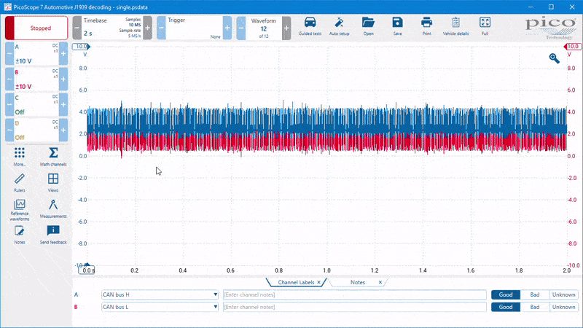Click the Stopped run button
583x328 pixels.
click(x=36, y=28)
